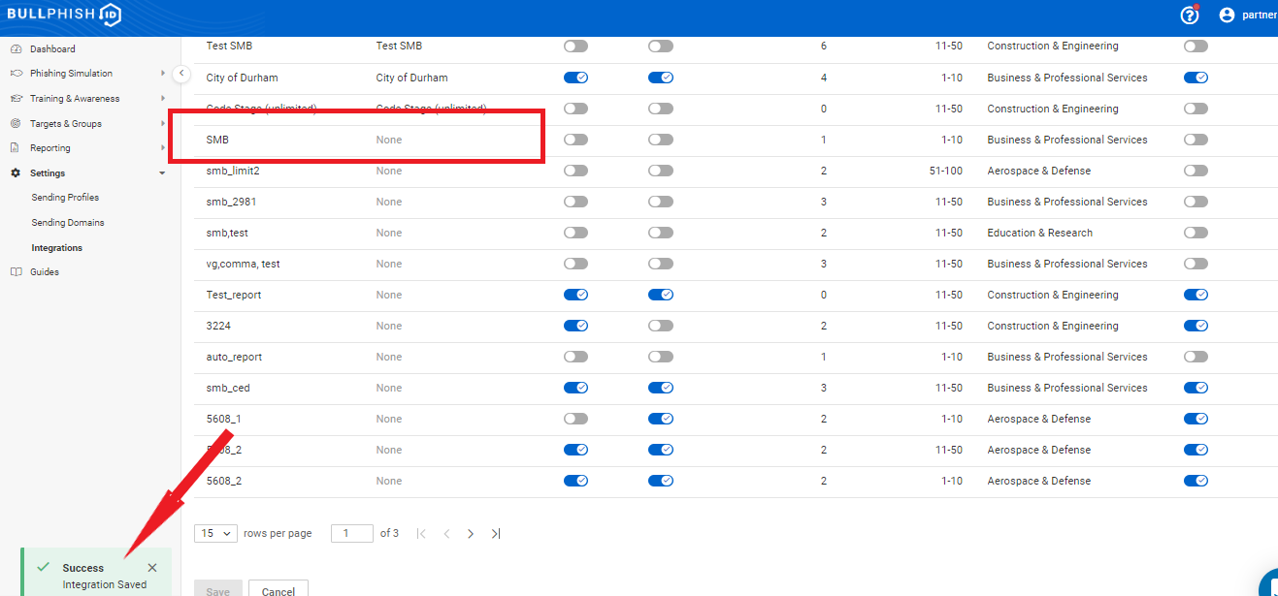Toggle last switch in auto_report row
Screen dimensions: 1278x596
pos(1196,357)
